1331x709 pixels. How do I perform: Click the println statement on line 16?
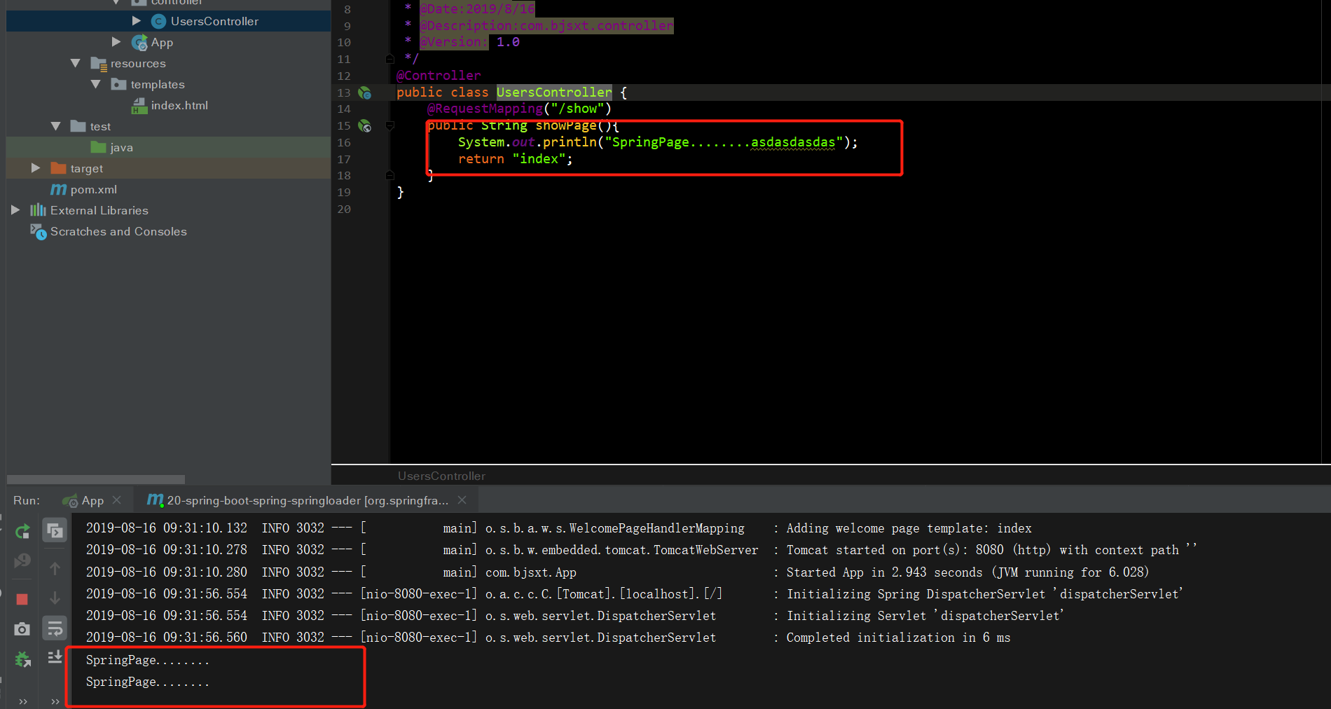point(658,142)
